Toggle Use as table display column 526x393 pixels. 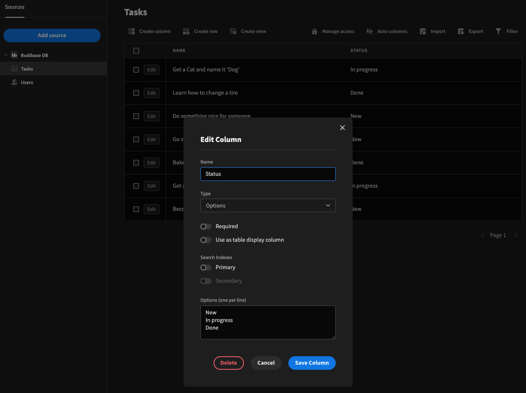(x=206, y=240)
